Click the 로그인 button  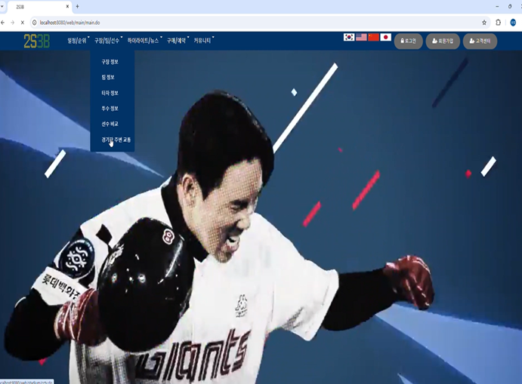coord(408,41)
